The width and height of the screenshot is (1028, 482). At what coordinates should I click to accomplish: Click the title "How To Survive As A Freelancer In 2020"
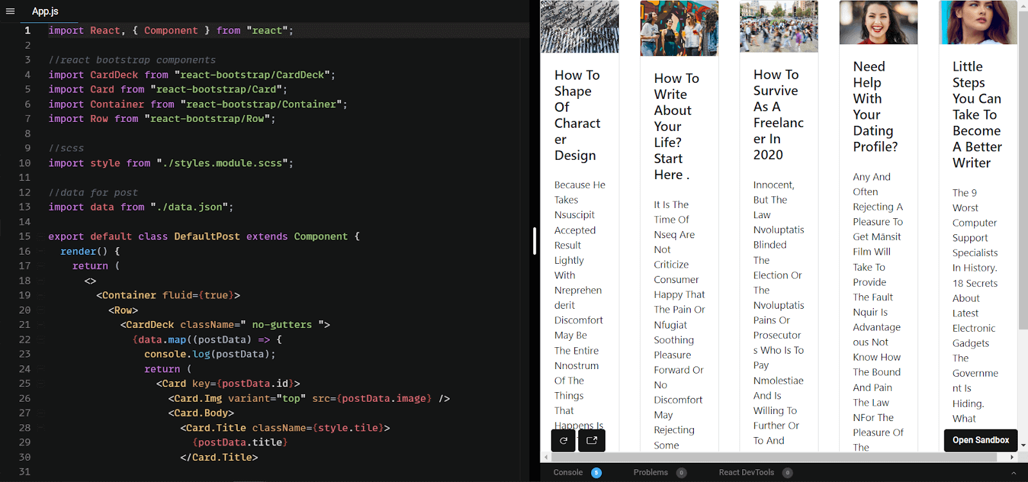(778, 115)
